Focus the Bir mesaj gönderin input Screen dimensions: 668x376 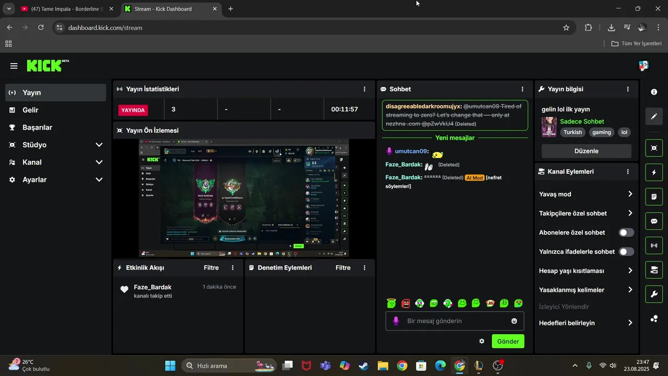455,321
